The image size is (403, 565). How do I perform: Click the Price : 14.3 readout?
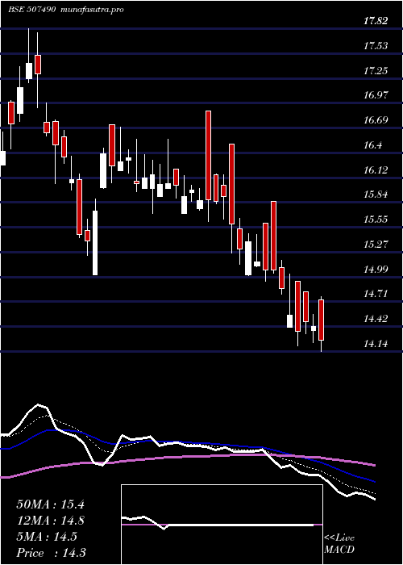51,553
